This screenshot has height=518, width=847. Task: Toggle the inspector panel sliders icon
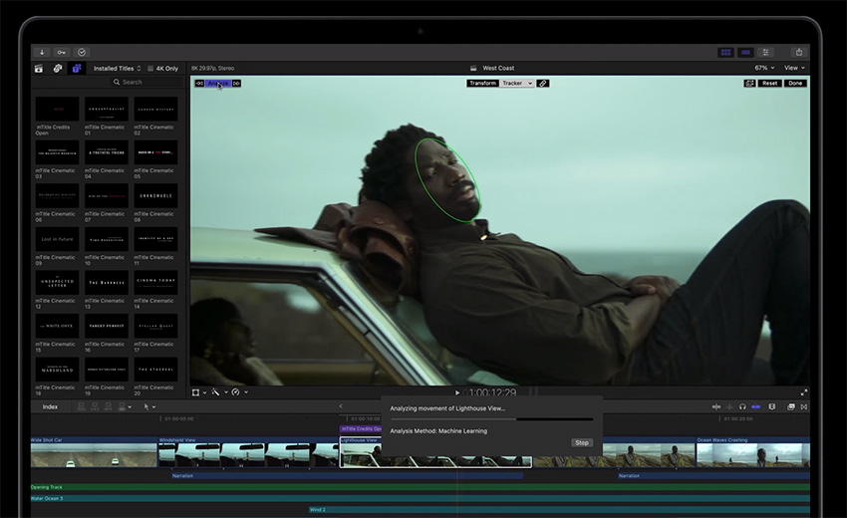pyautogui.click(x=765, y=53)
